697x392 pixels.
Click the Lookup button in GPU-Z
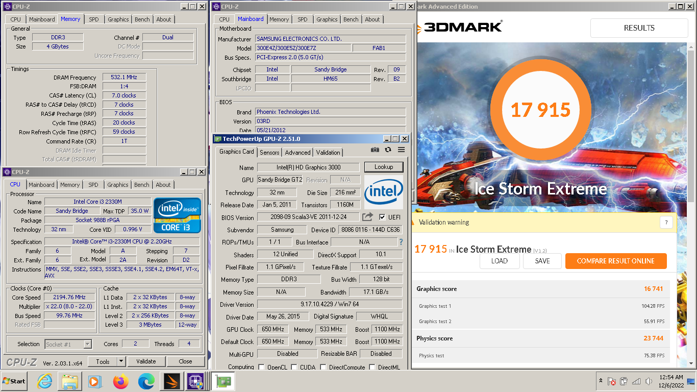tap(384, 167)
